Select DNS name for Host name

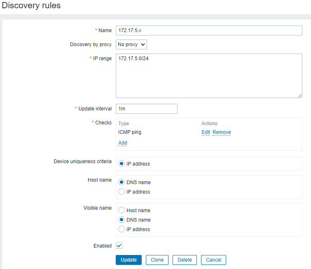tap(122, 182)
